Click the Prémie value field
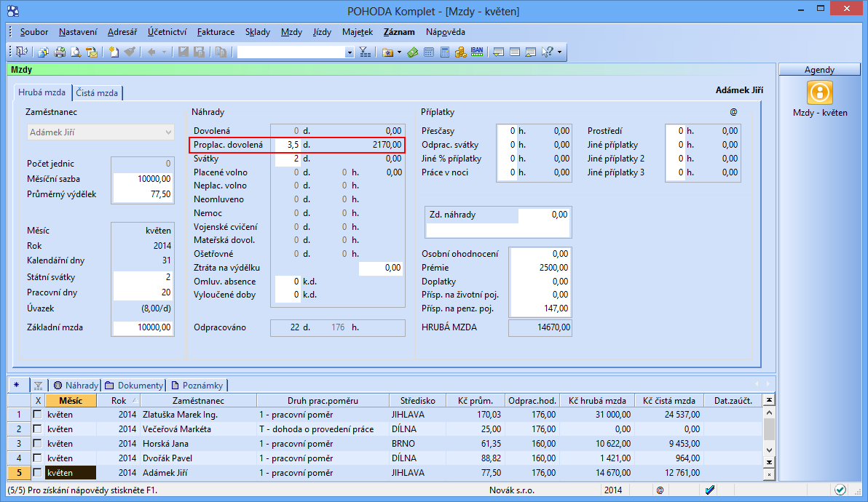Viewport: 868px width, 502px height. point(539,268)
